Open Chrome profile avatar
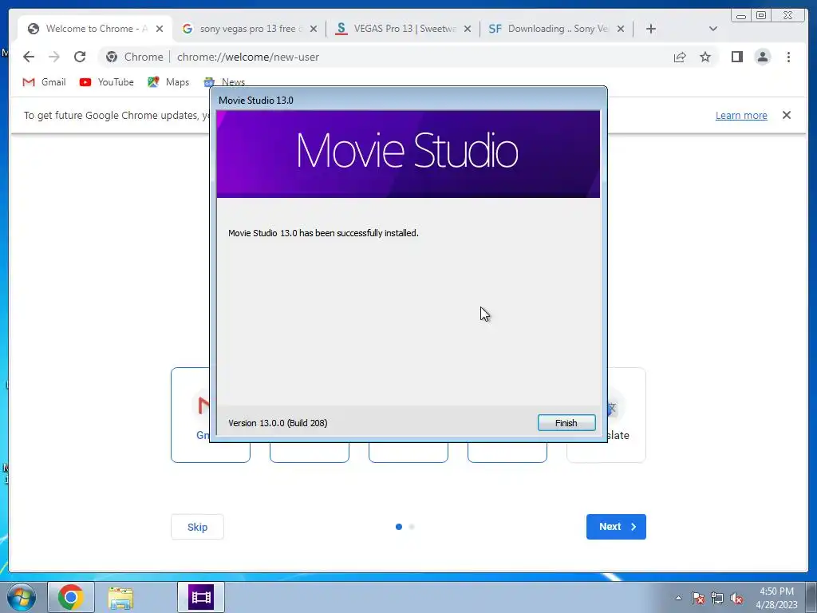Viewport: 817px width, 613px height. pyautogui.click(x=762, y=57)
